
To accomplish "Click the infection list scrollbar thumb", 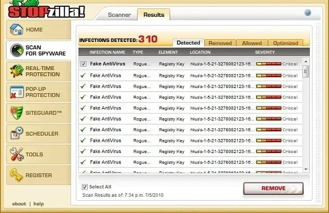I will pos(306,71).
